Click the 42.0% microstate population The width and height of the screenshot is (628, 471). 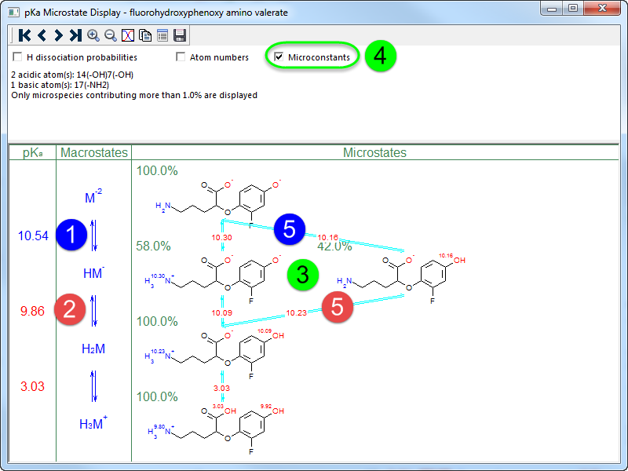click(x=334, y=246)
